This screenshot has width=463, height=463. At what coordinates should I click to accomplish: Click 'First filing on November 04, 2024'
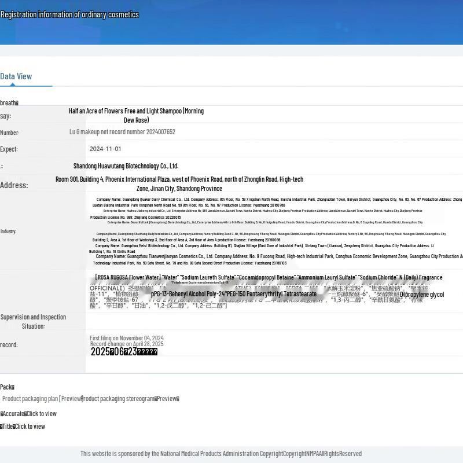point(127,338)
